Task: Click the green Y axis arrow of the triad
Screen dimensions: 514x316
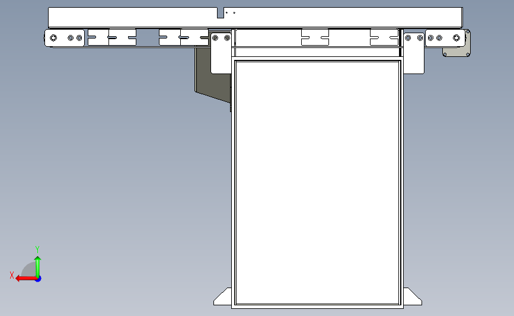Action: [x=38, y=267]
